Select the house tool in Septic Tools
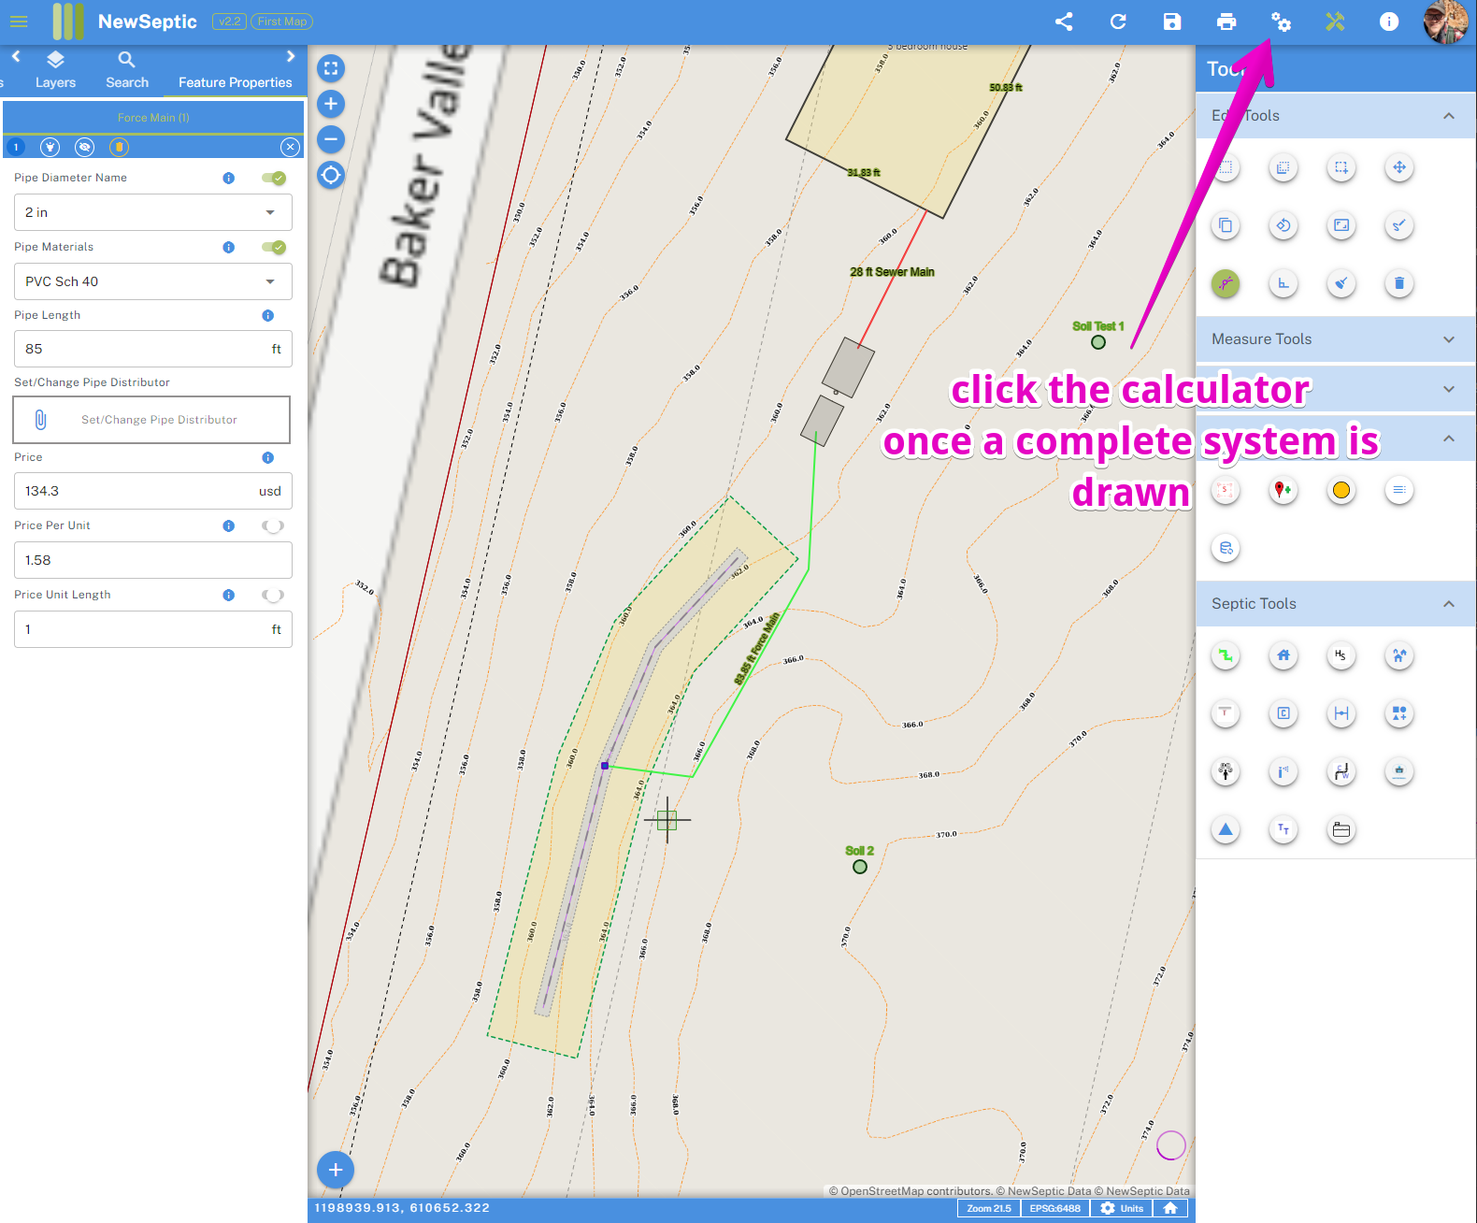The width and height of the screenshot is (1477, 1223). (1283, 655)
